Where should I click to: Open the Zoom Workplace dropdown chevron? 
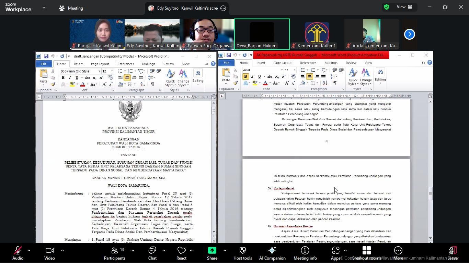point(44,8)
